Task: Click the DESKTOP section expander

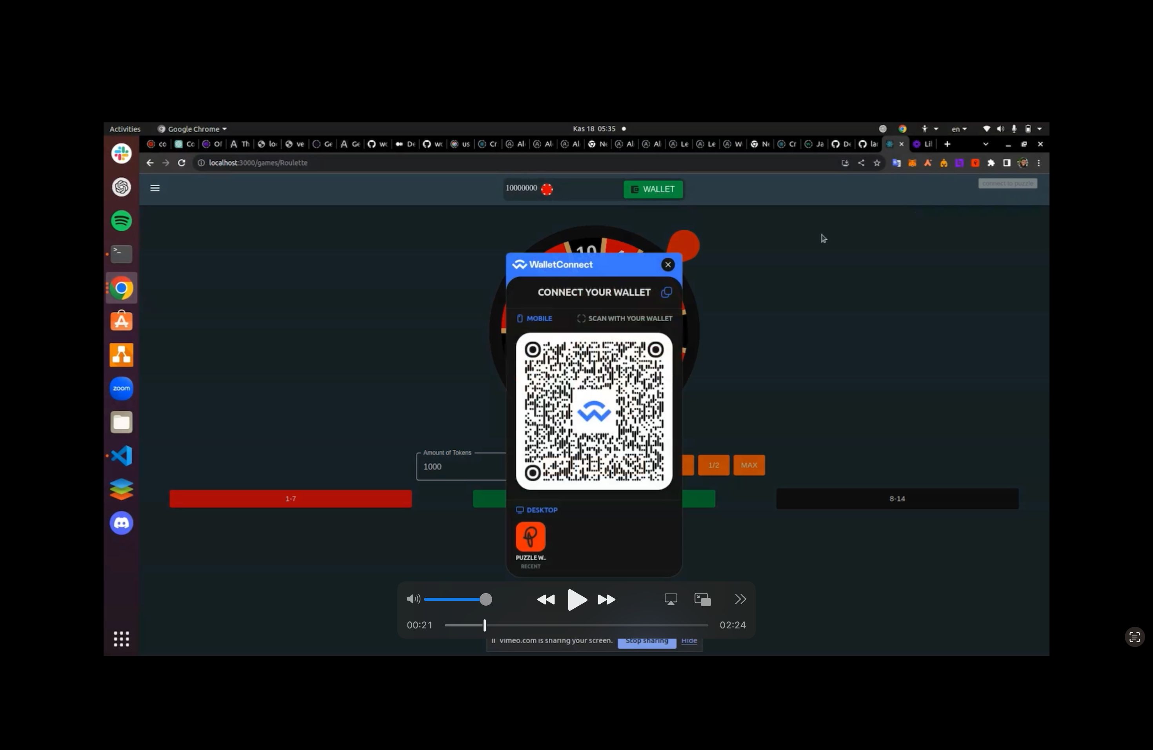Action: point(537,509)
